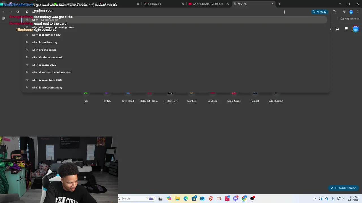Open the Google apps grid icon
Viewport: 362px width, 203px height.
point(346,29)
